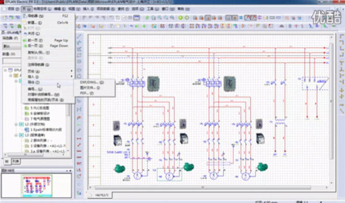Open the filter dropdown showing 默认
Image resolution: width=345 pixels, height=203 pixels.
12,46
